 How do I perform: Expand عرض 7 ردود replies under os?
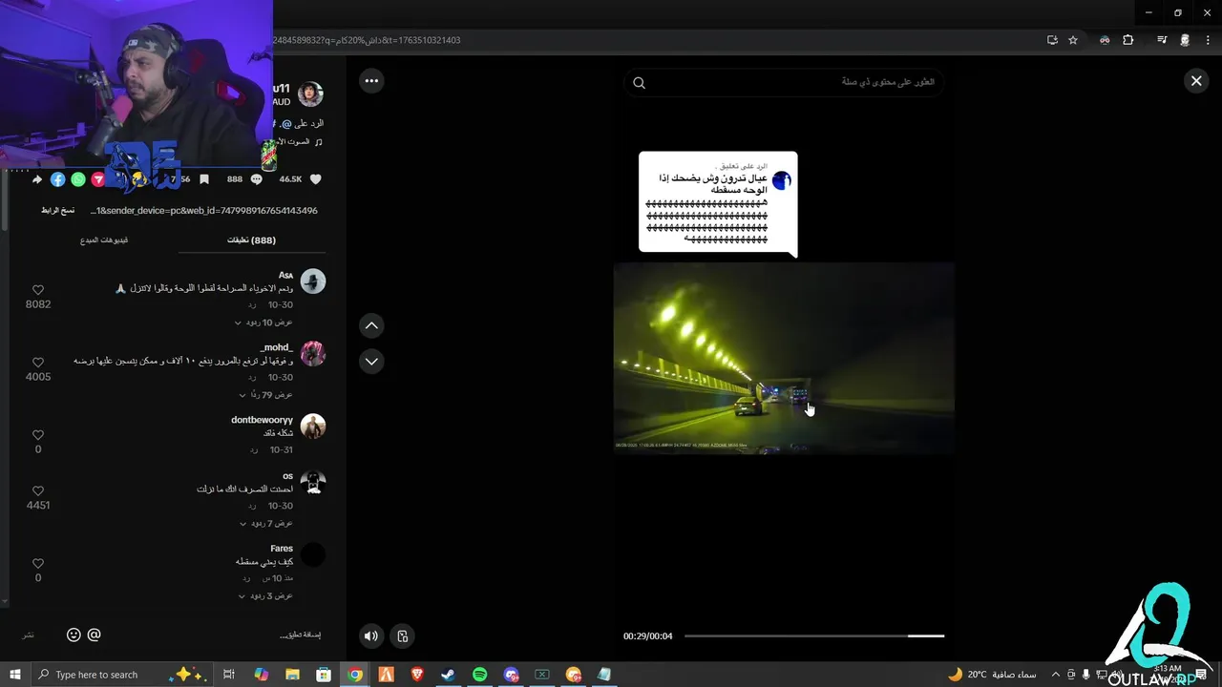click(x=266, y=523)
